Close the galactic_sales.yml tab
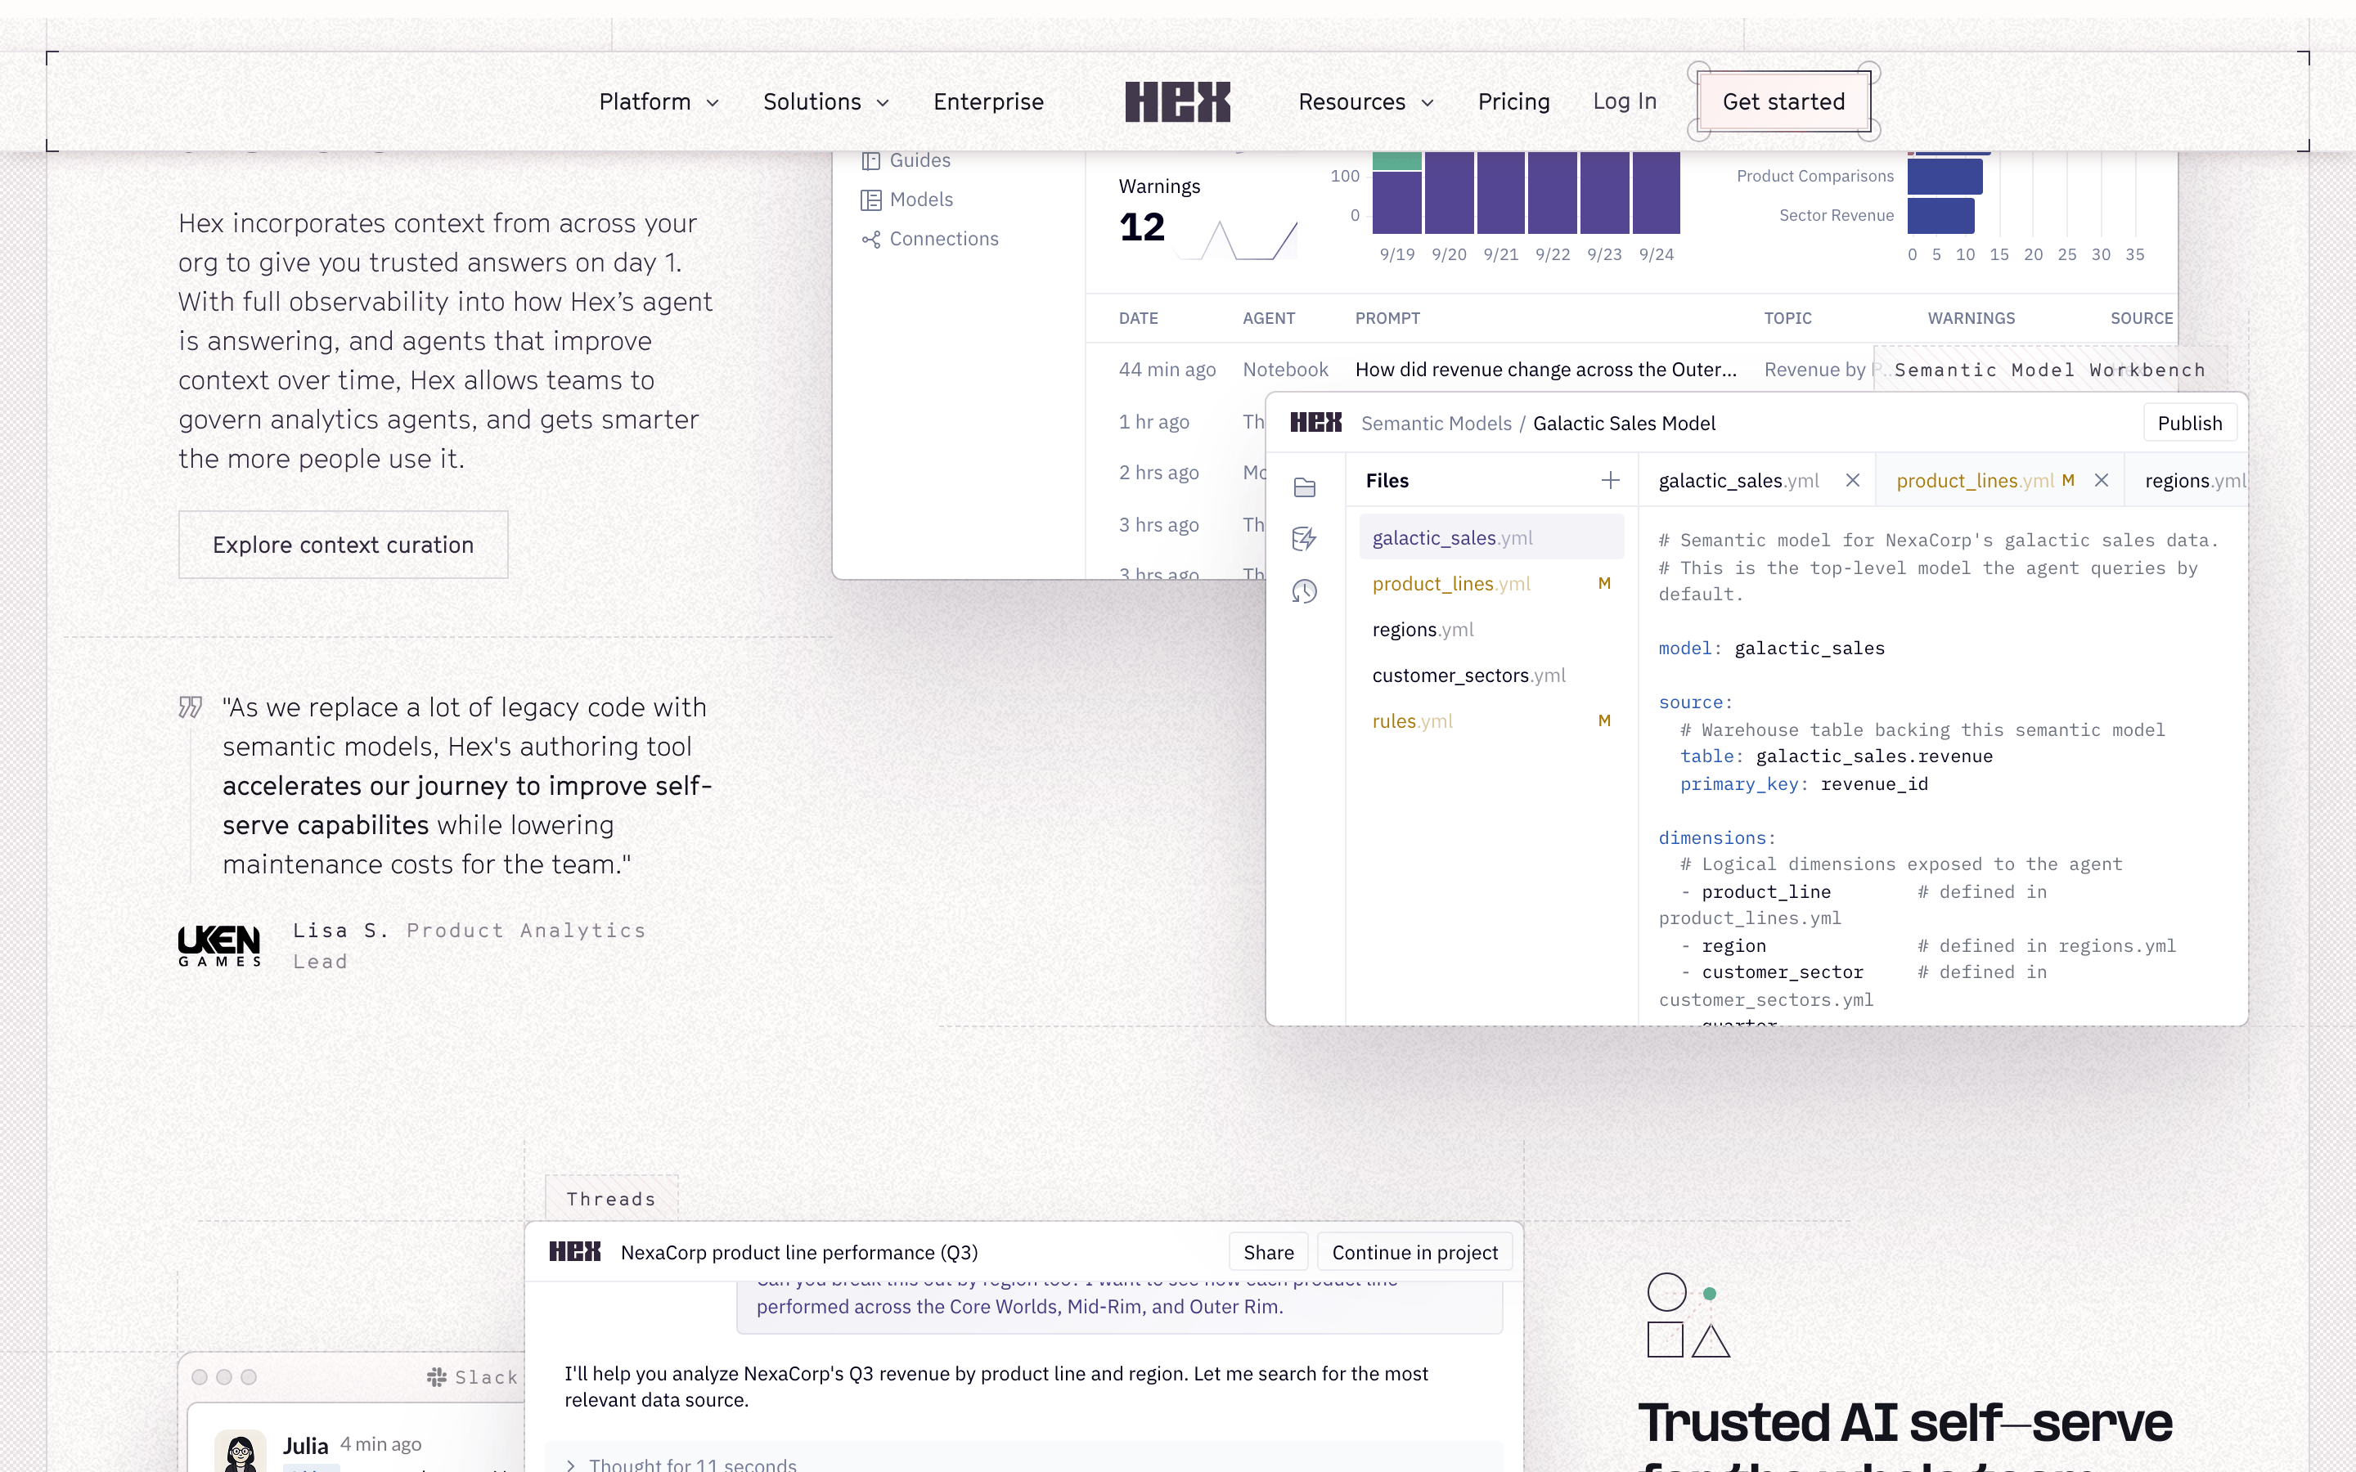 (x=1853, y=480)
